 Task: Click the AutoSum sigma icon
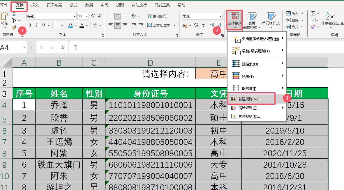[313, 13]
